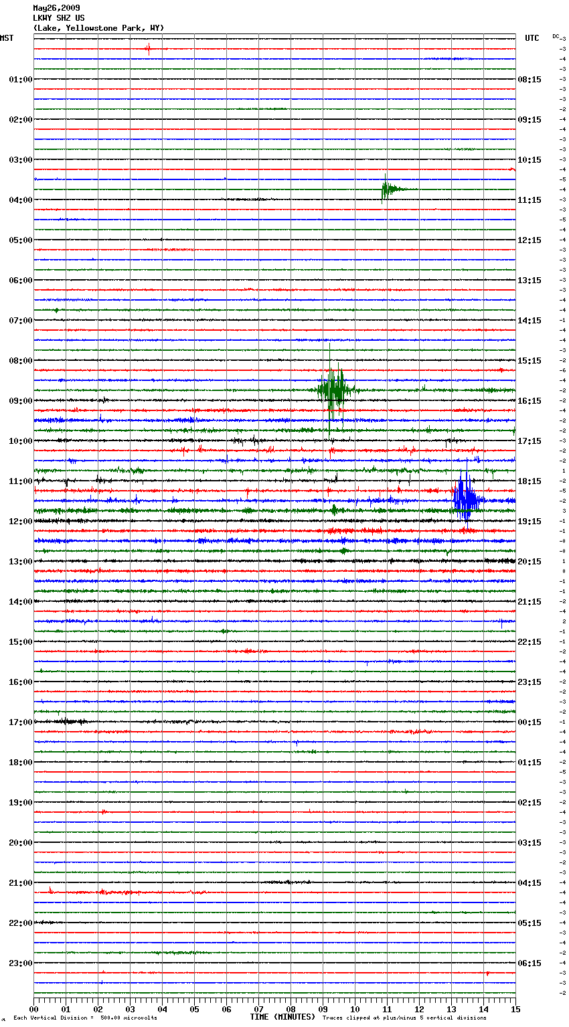
Task: Click the UTC time label "04:15"
Action: pos(530,883)
